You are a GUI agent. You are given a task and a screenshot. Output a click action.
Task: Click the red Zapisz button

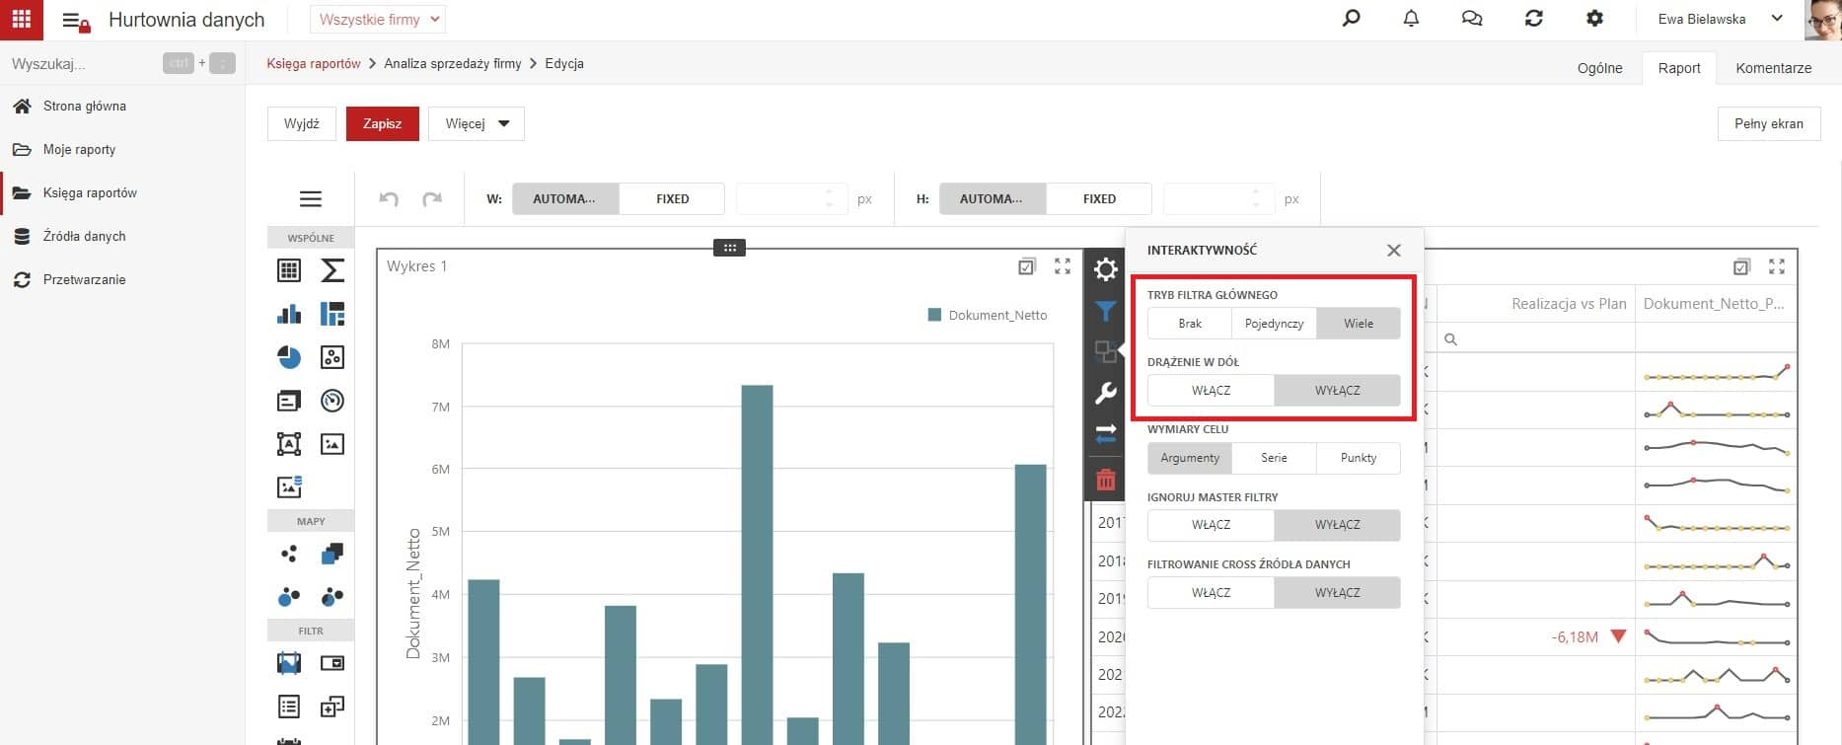pos(383,124)
